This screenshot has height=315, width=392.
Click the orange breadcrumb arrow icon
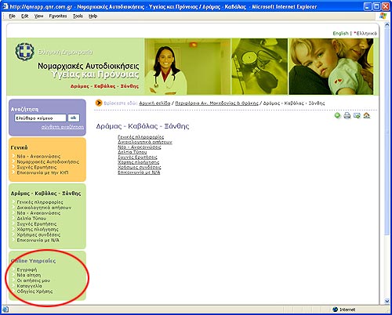click(99, 103)
